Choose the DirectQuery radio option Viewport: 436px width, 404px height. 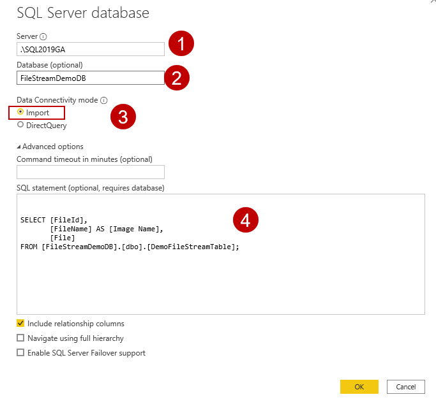21,126
